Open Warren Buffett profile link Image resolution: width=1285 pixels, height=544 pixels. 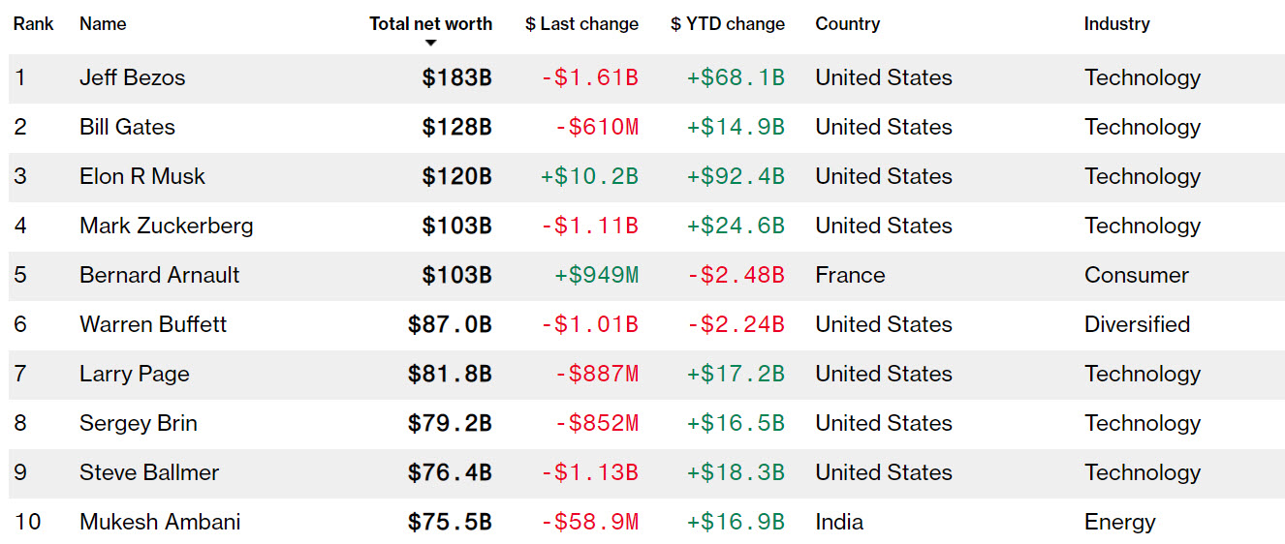pos(153,324)
